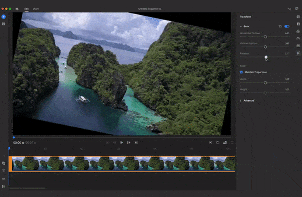Image resolution: width=302 pixels, height=197 pixels.
Task: Click the 00:00 current timecode
Action: click(18, 143)
